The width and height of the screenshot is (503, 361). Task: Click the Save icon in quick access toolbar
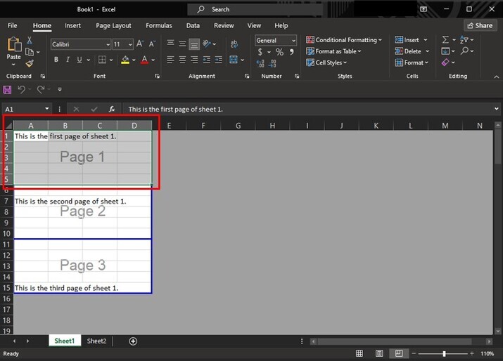pyautogui.click(x=8, y=89)
